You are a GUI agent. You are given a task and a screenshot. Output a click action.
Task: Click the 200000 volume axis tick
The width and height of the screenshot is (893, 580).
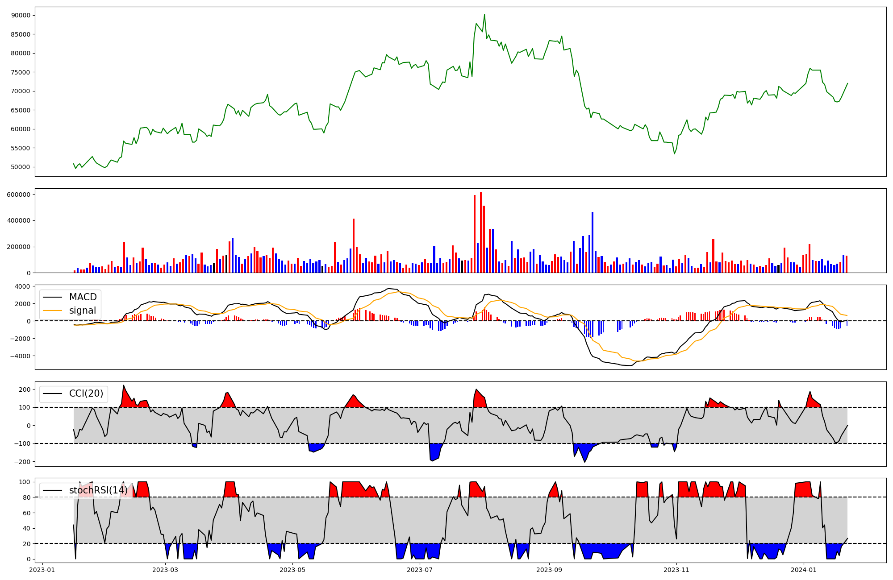[18, 247]
